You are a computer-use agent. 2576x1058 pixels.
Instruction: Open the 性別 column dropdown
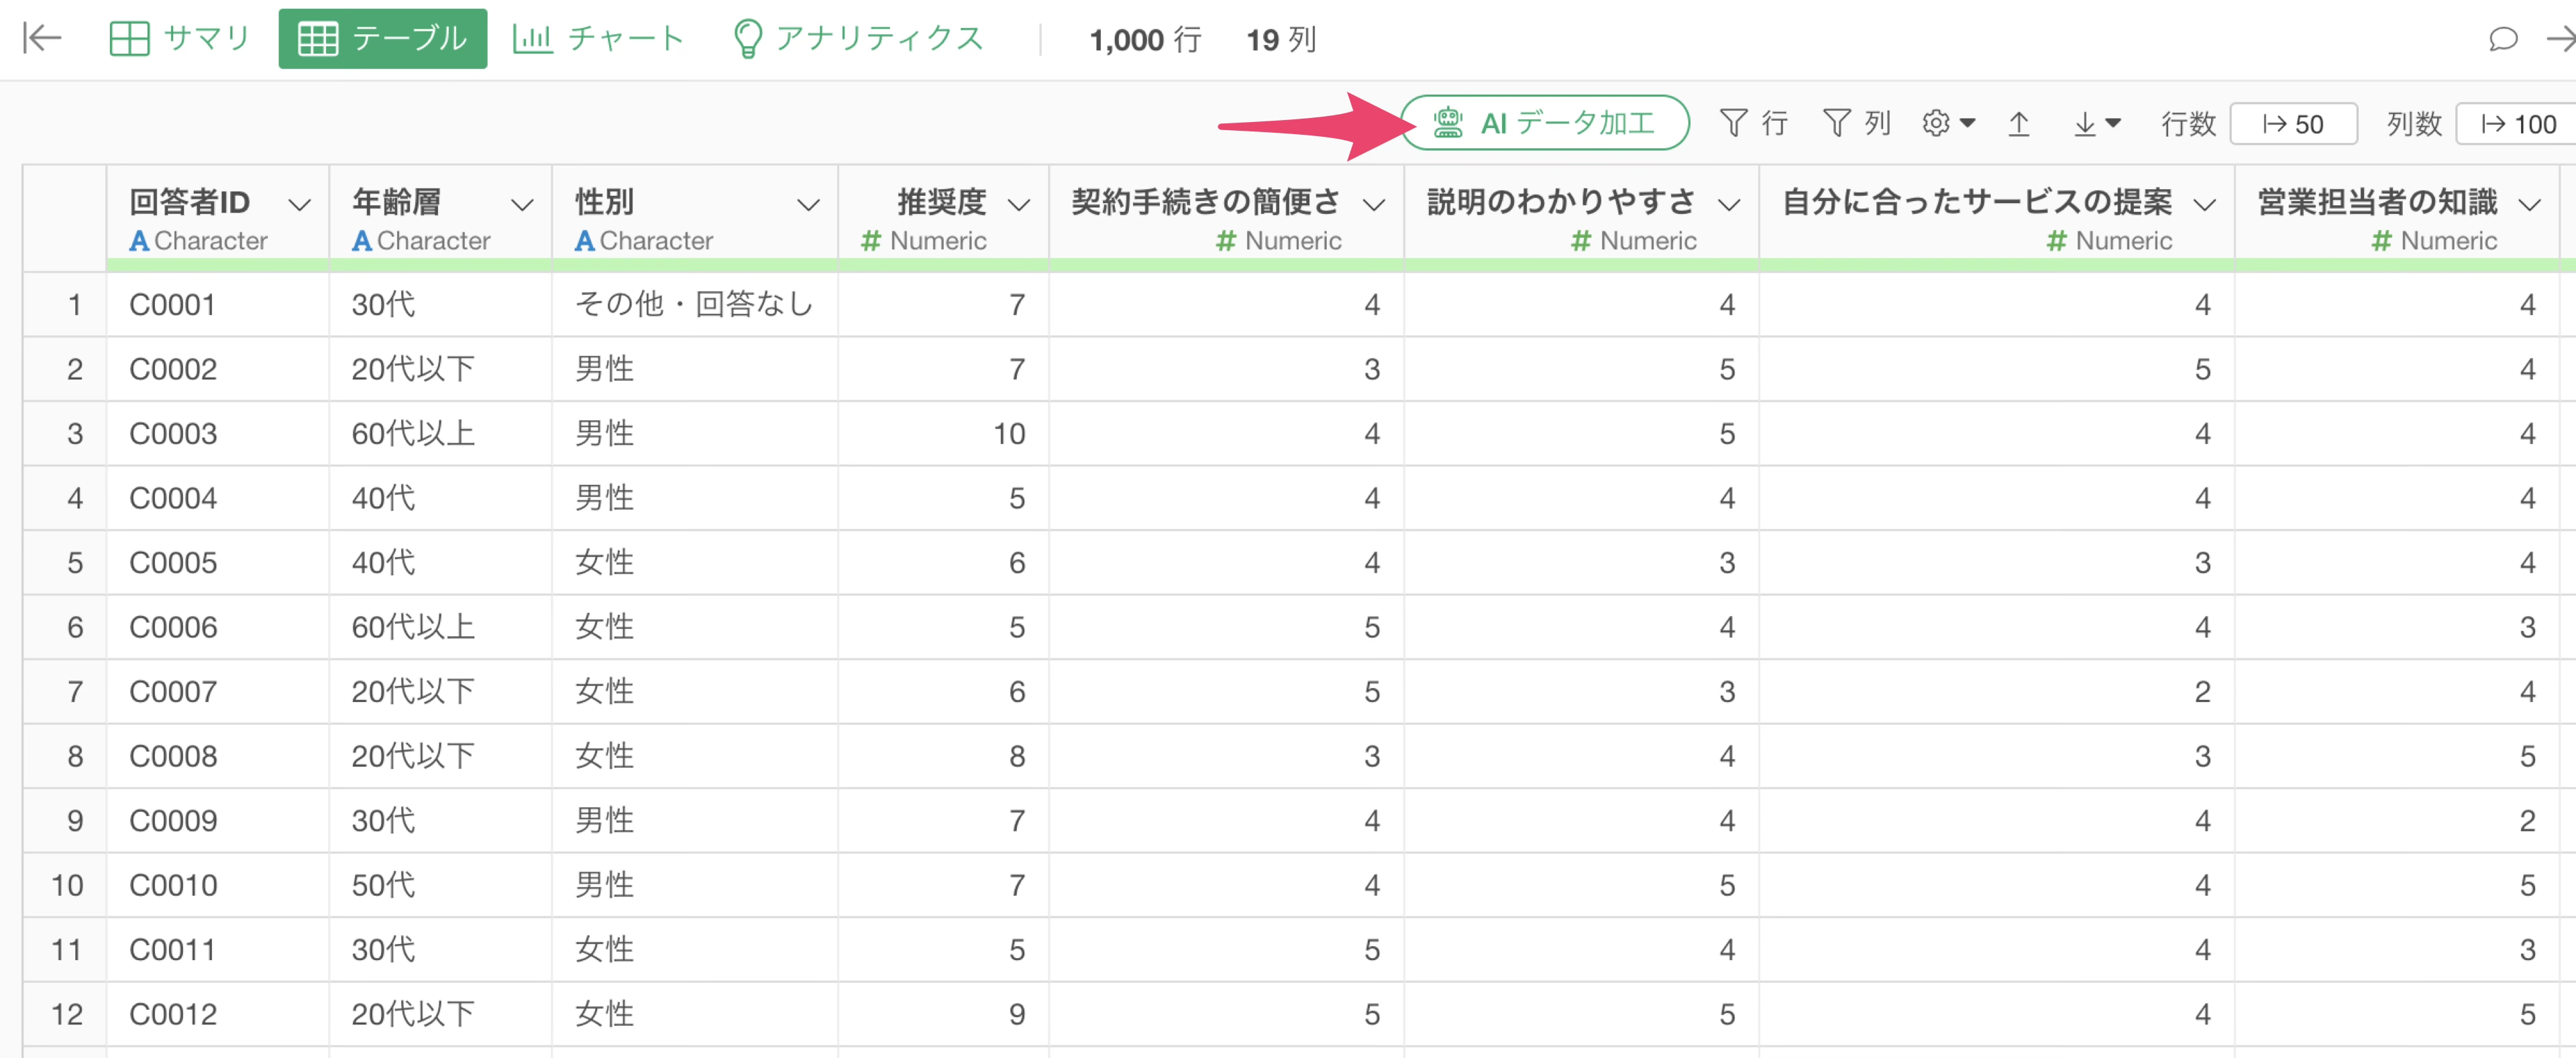point(808,204)
